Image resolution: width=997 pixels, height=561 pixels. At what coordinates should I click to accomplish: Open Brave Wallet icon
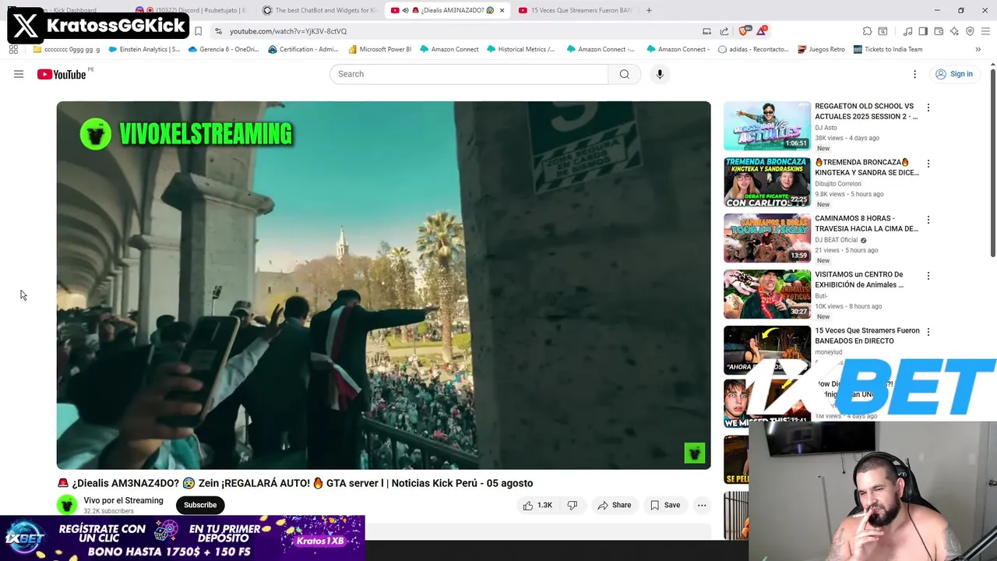pos(939,31)
